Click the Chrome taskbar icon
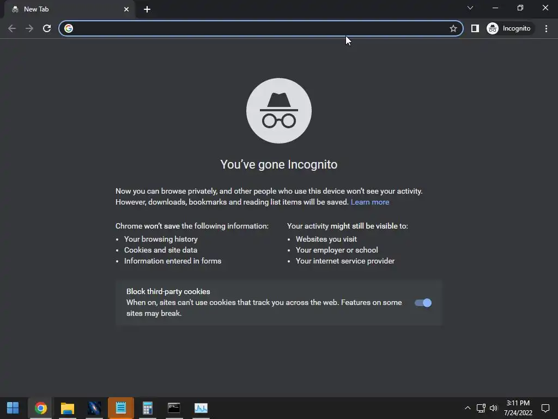558x419 pixels. coord(40,408)
